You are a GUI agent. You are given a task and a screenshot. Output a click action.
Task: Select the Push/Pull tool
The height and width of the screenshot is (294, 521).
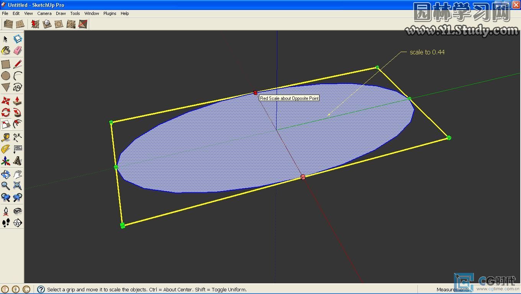(x=18, y=101)
